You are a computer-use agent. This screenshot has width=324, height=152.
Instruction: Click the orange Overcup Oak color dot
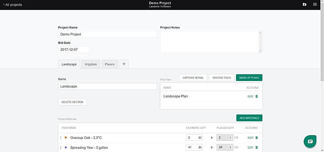(66, 138)
